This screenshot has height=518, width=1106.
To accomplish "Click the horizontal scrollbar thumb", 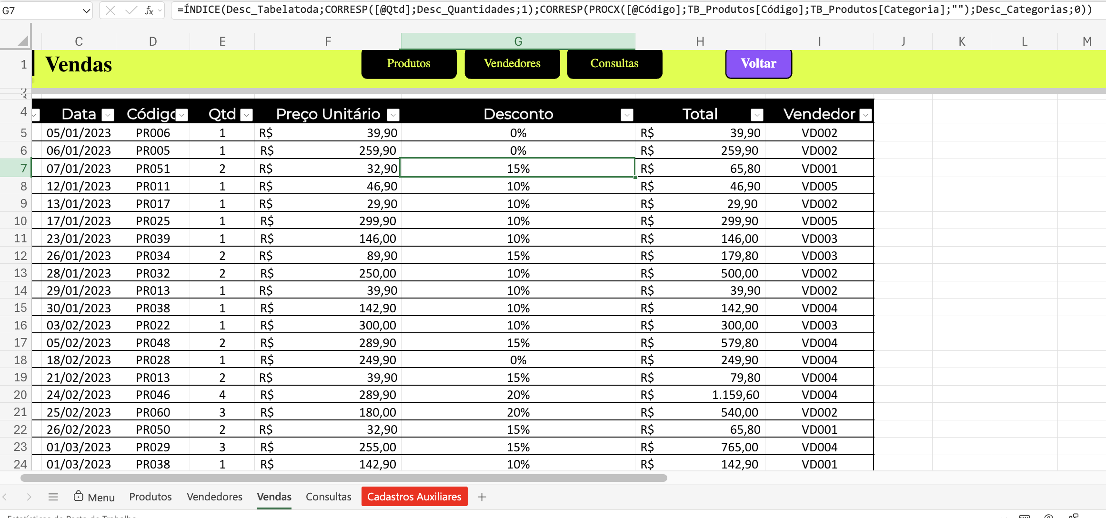I will pos(343,478).
